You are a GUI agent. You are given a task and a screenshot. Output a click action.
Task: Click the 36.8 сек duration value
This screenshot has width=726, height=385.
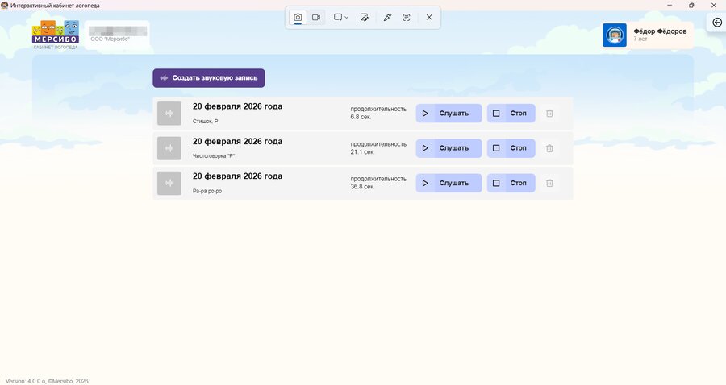(x=362, y=187)
